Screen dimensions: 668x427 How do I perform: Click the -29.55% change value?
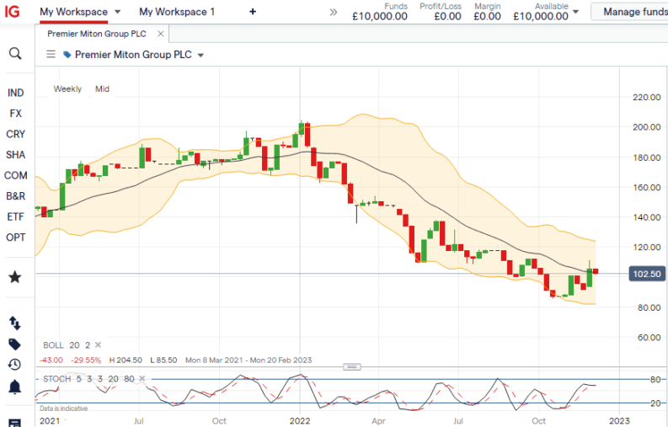[86, 360]
